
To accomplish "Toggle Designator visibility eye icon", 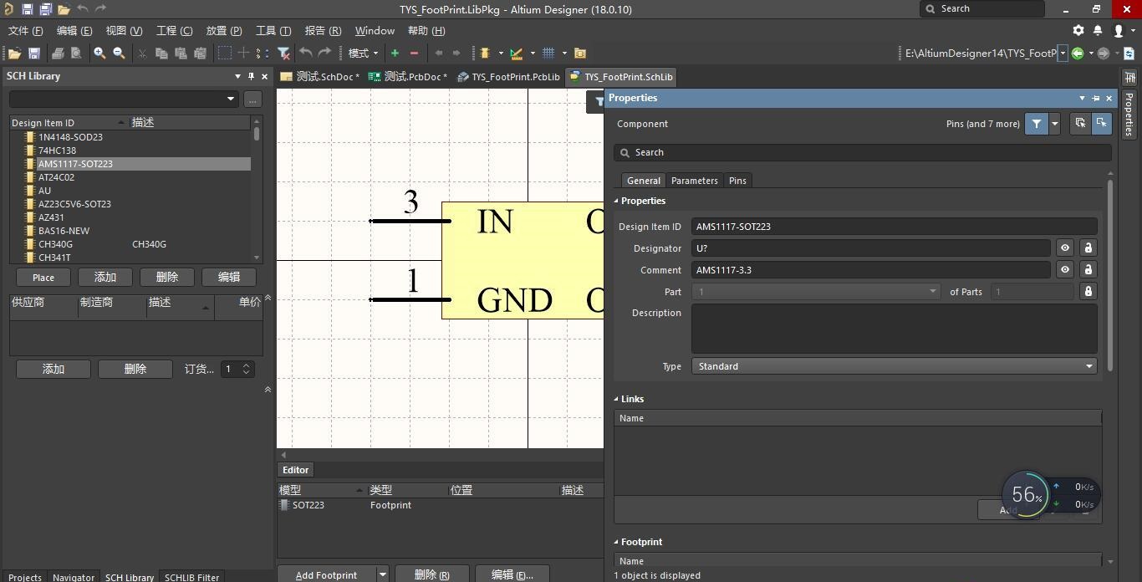I will 1065,248.
